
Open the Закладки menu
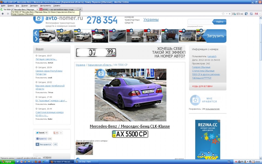[x=34, y=5]
